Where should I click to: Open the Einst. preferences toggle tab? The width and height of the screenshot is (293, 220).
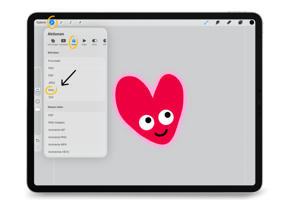tap(94, 42)
